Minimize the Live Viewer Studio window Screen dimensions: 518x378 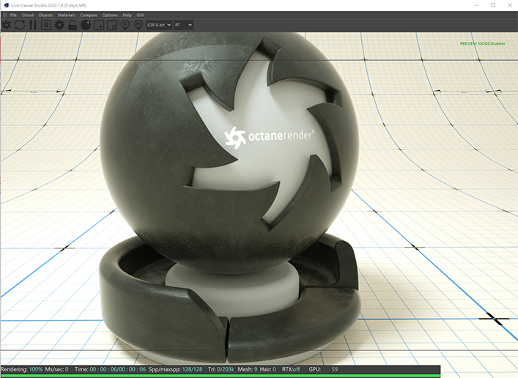point(476,5)
